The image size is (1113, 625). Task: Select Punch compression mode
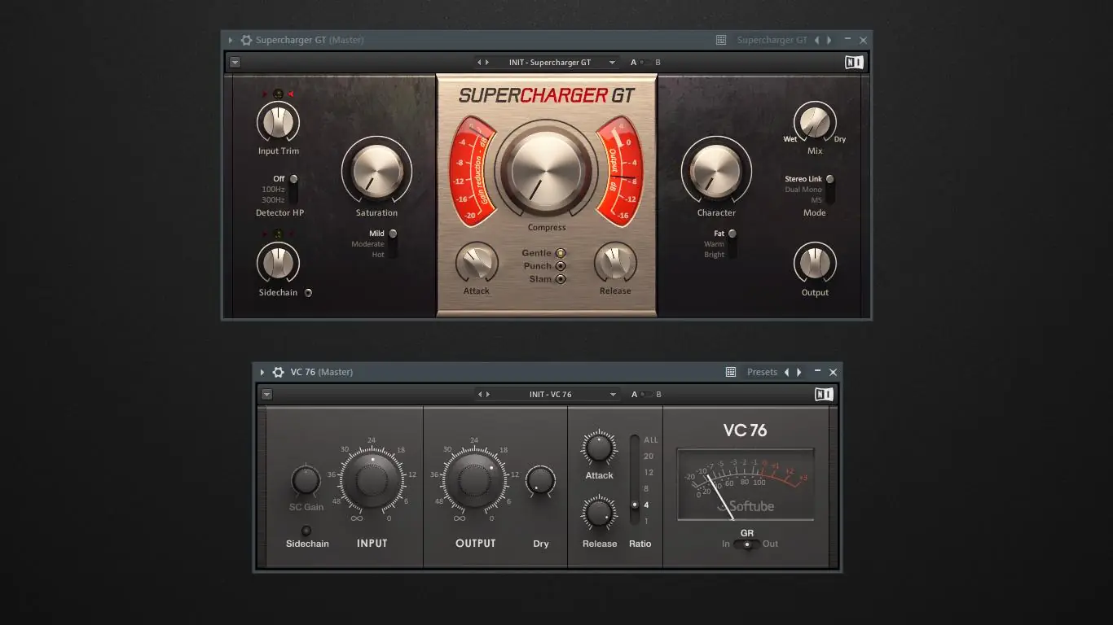tap(561, 266)
